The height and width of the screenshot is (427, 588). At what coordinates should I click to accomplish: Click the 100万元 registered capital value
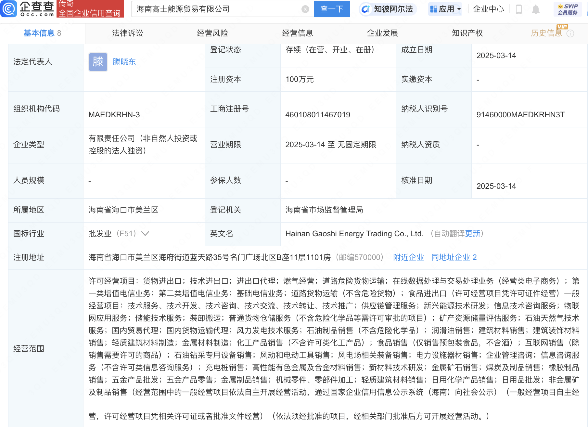click(300, 80)
